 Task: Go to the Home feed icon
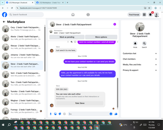click(x=73, y=15)
